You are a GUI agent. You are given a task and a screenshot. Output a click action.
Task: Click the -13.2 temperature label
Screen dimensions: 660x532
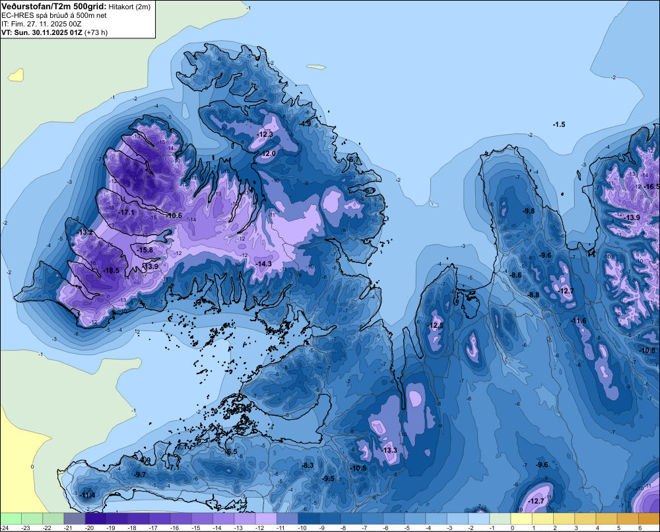pyautogui.click(x=85, y=232)
